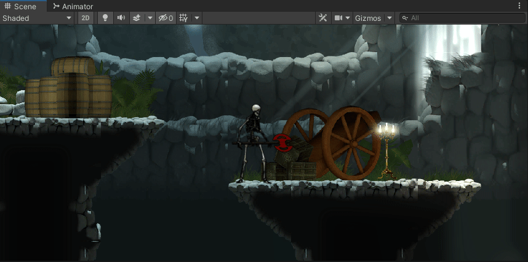The width and height of the screenshot is (528, 262).
Task: Open the Scene panel more options menu
Action: click(x=519, y=6)
